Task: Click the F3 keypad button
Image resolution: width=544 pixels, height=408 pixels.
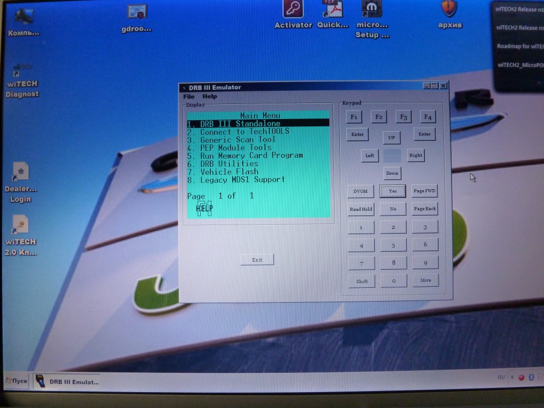Action: pyautogui.click(x=403, y=117)
